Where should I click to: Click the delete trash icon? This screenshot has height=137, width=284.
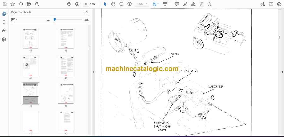pyautogui.click(x=201, y=4)
